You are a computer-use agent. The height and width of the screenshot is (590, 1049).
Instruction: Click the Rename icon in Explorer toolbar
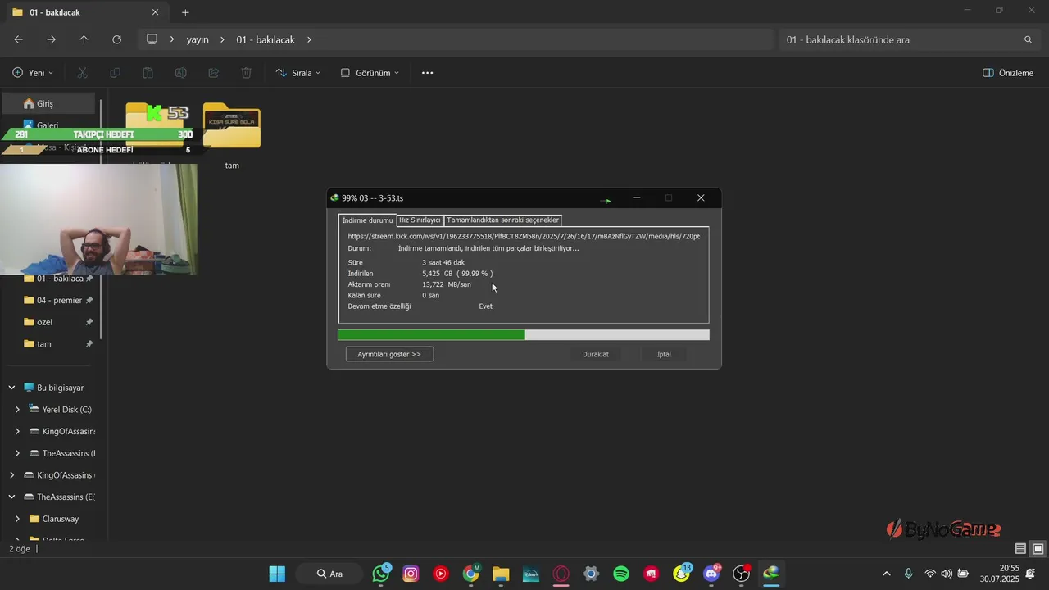tap(180, 73)
